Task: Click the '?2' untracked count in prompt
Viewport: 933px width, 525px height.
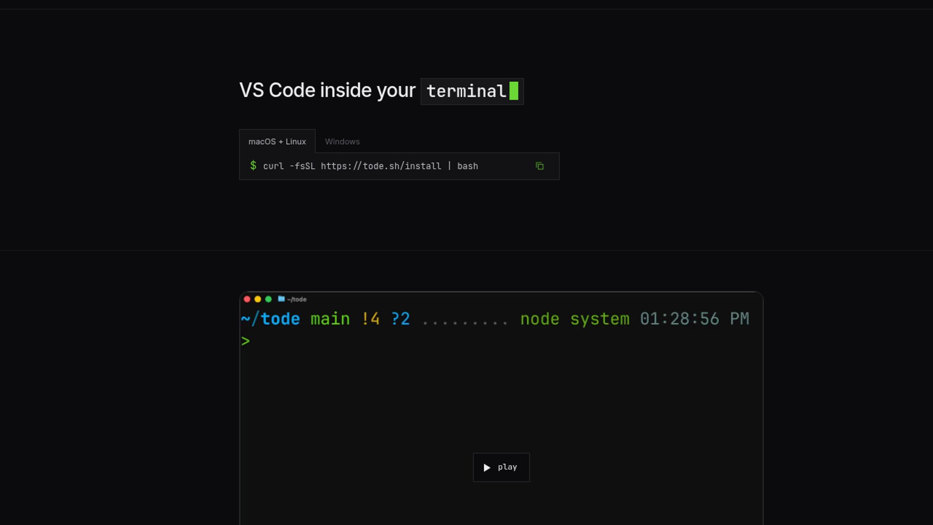Action: [400, 319]
